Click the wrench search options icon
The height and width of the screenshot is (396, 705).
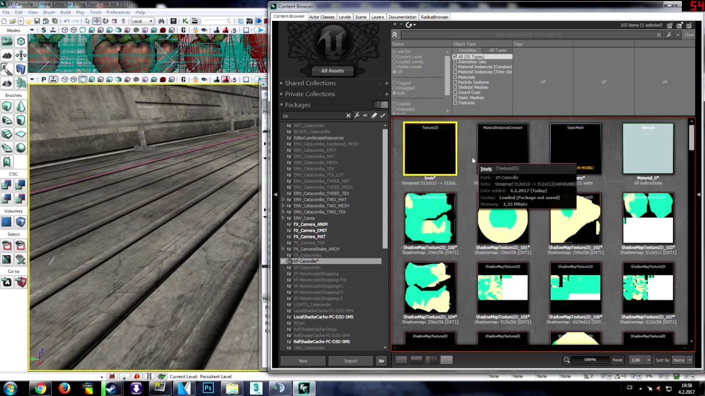click(x=669, y=35)
